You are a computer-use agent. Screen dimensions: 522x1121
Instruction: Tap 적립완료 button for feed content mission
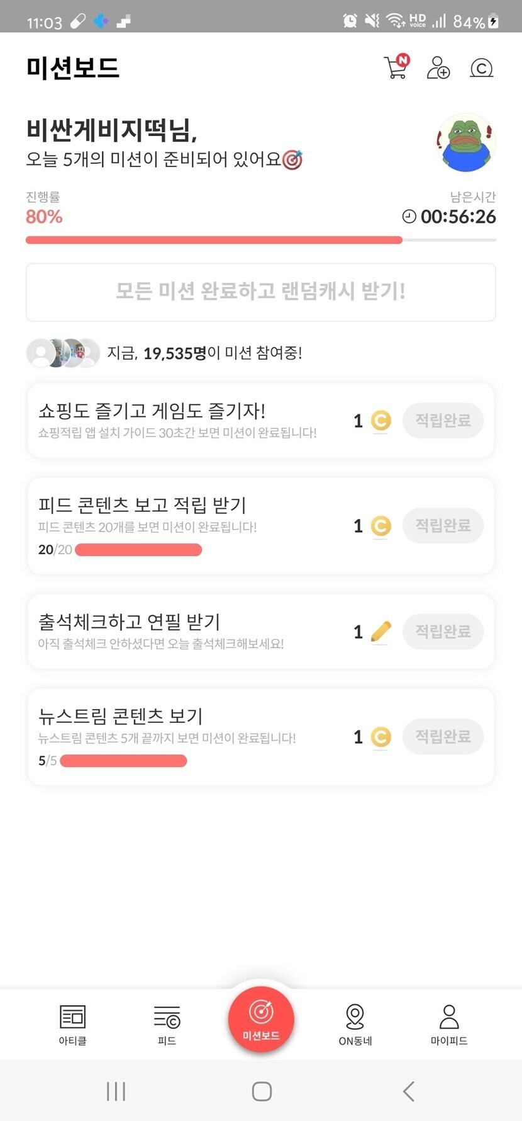443,525
